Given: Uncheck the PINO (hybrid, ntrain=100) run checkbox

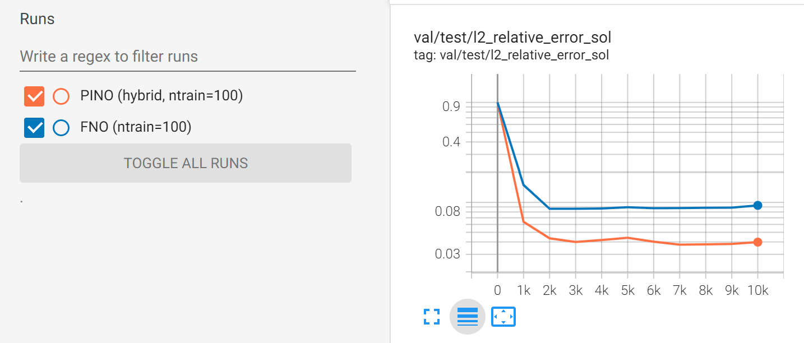Looking at the screenshot, I should point(34,96).
